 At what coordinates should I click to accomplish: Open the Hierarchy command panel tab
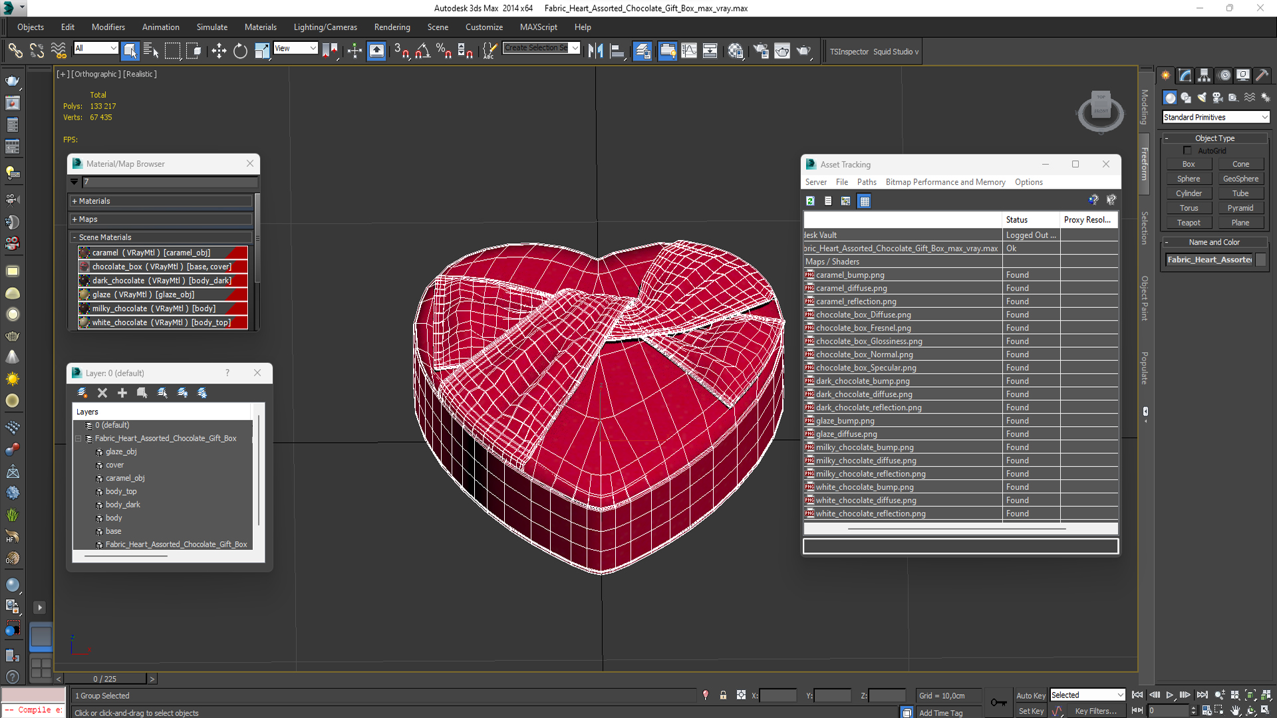(1204, 75)
